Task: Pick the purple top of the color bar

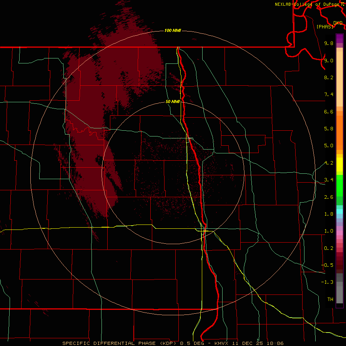Action: [x=339, y=38]
